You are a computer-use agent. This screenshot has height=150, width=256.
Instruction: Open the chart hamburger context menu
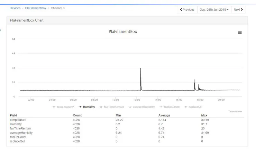(240, 32)
